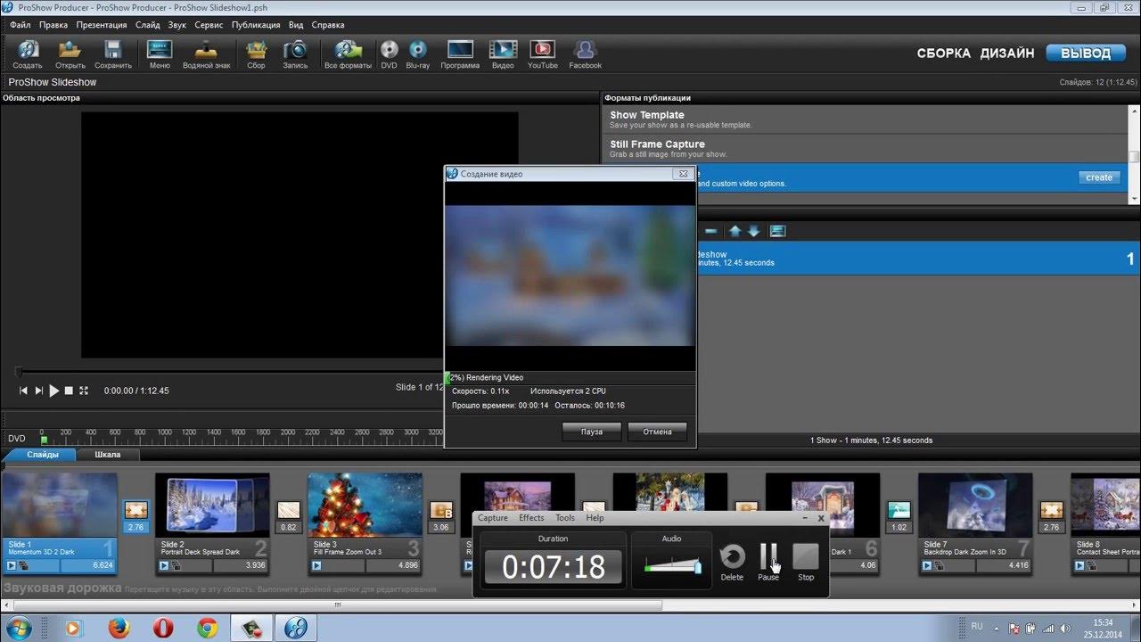The height and width of the screenshot is (642, 1141).
Task: Click Пауза in the rendering dialog
Action: (592, 432)
